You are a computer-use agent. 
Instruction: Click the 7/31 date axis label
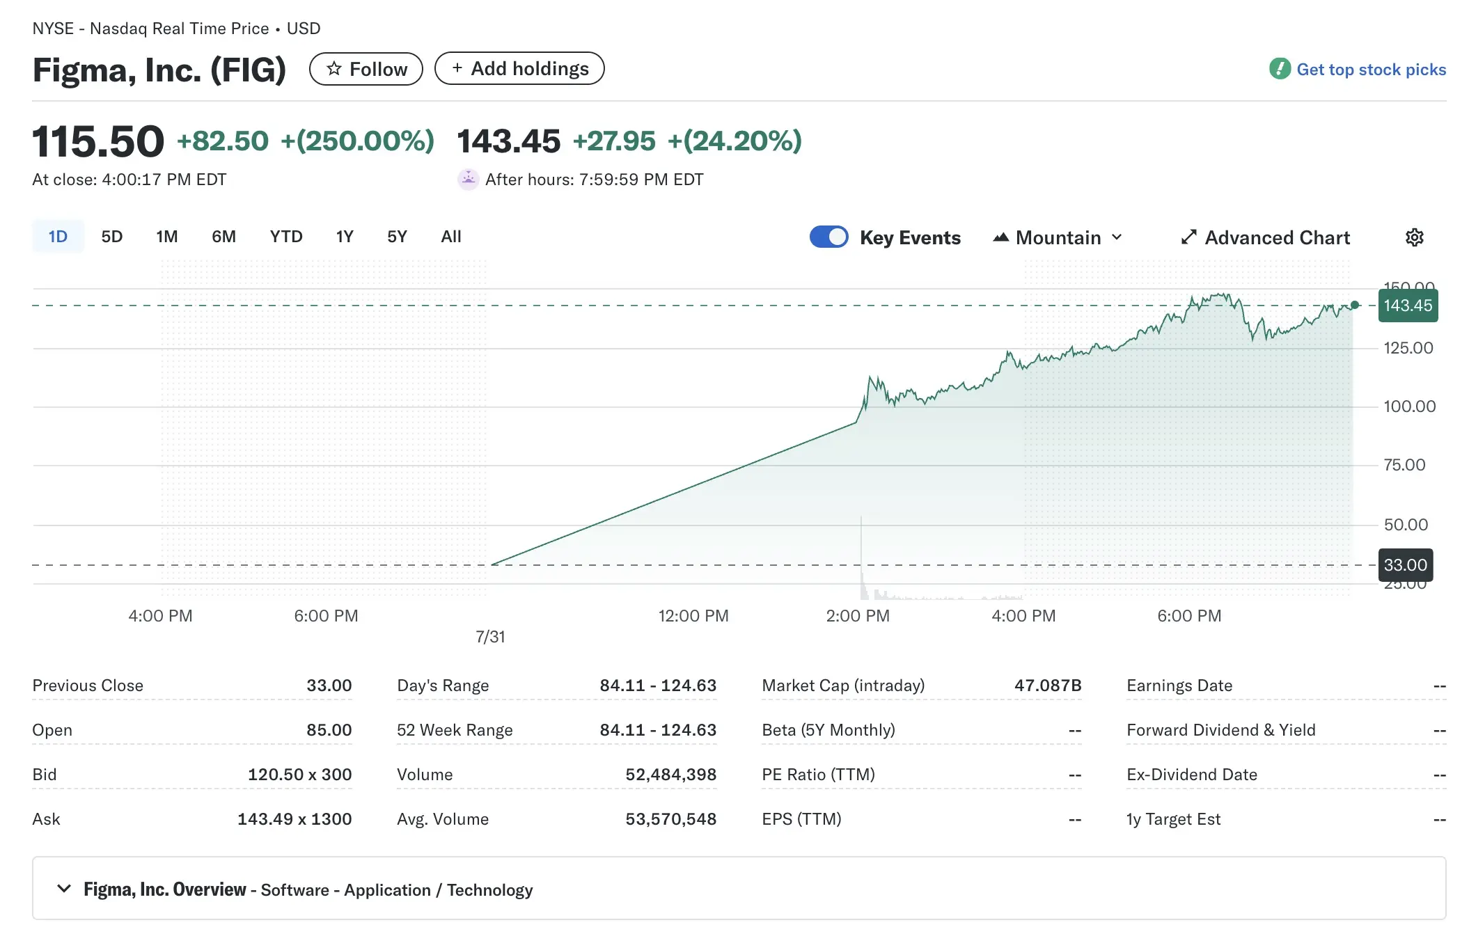click(x=490, y=636)
